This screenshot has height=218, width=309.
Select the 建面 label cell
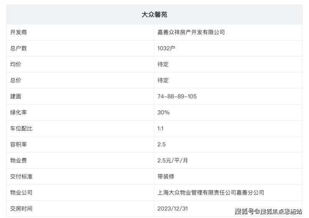coord(80,97)
